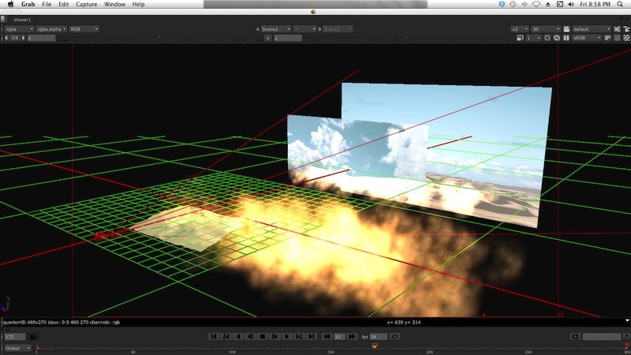The width and height of the screenshot is (631, 355).
Task: Toggle the loop playback mode button
Action: click(395, 337)
